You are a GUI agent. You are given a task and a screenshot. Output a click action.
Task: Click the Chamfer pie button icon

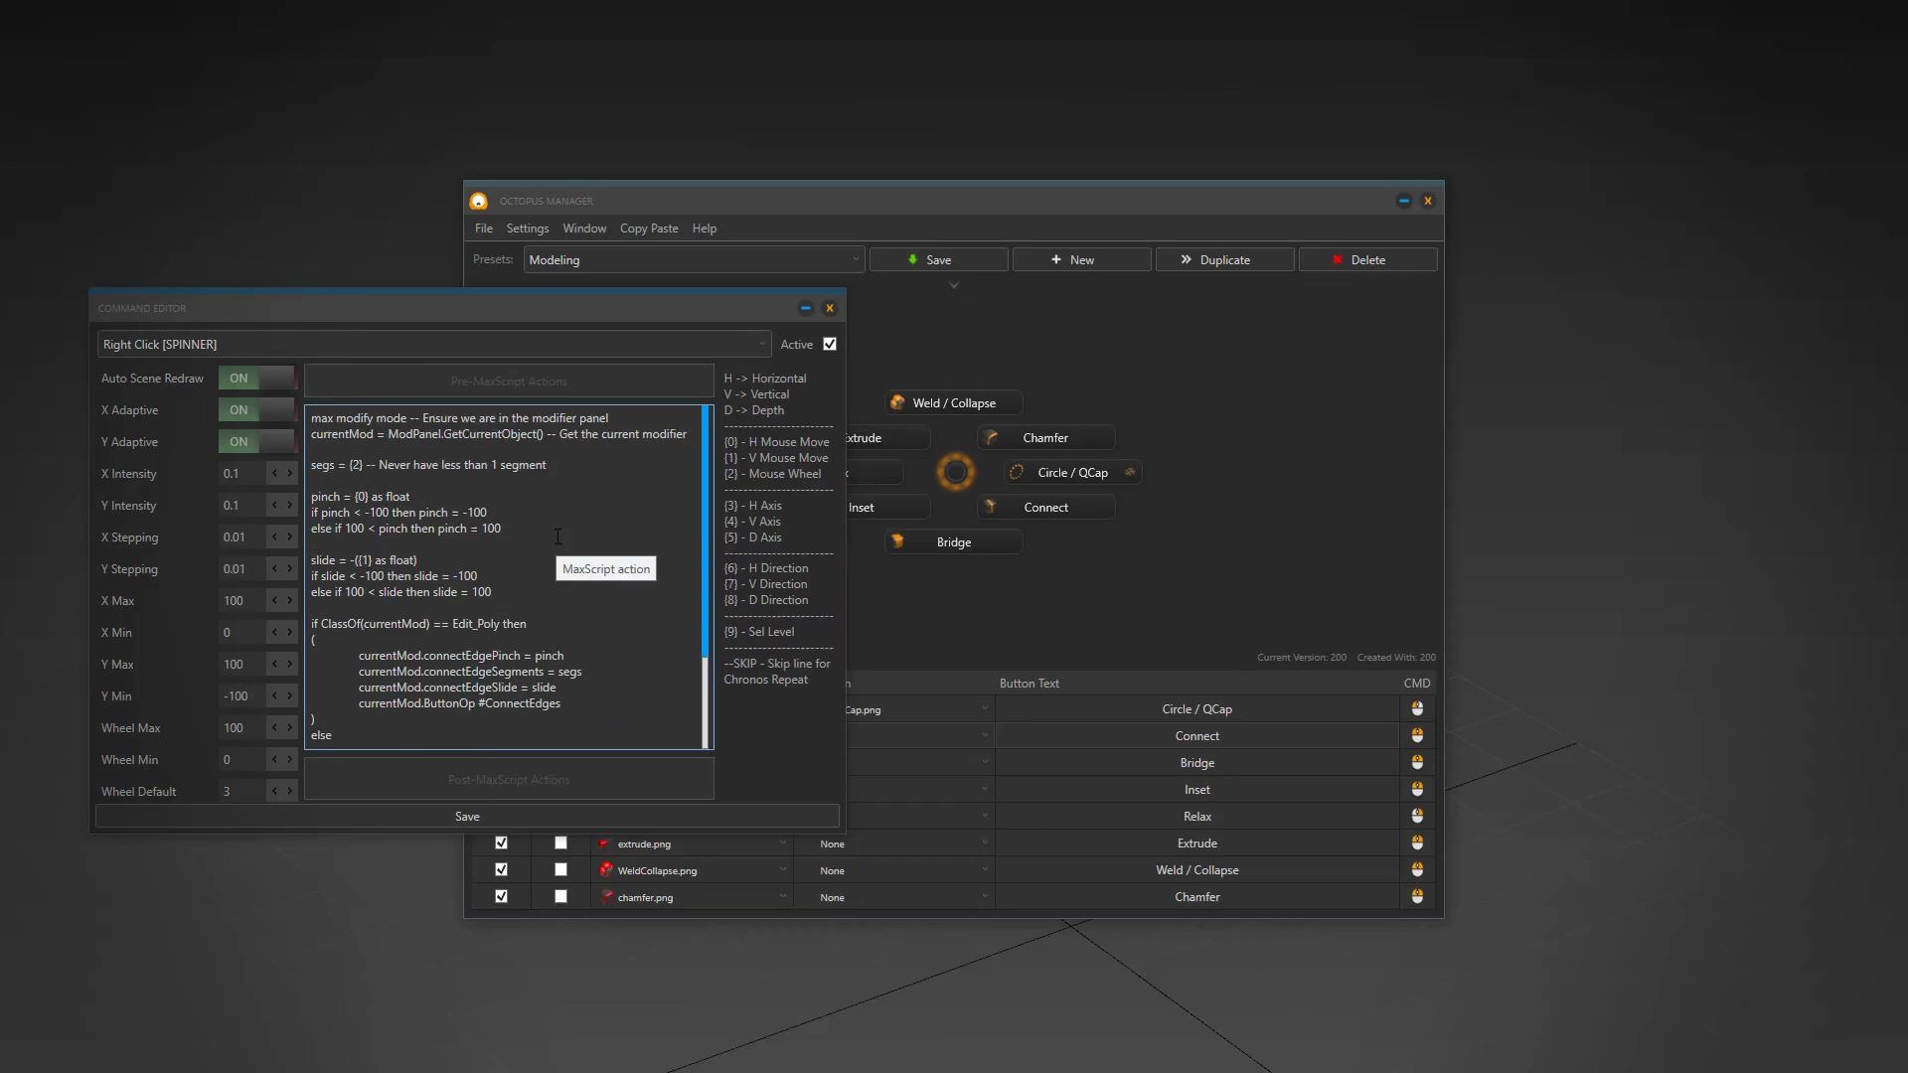click(991, 437)
